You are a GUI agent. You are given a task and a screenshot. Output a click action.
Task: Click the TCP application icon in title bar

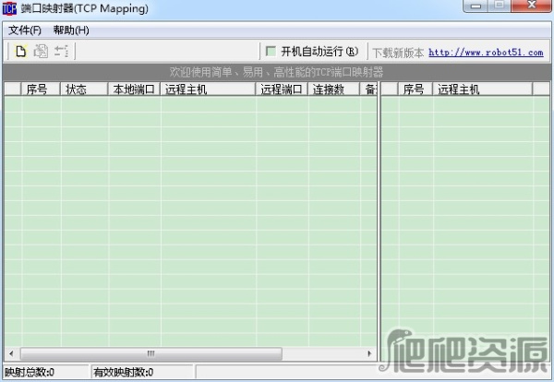point(9,8)
